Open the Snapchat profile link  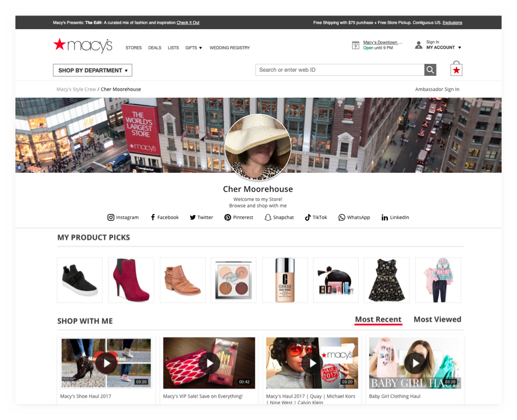[279, 217]
